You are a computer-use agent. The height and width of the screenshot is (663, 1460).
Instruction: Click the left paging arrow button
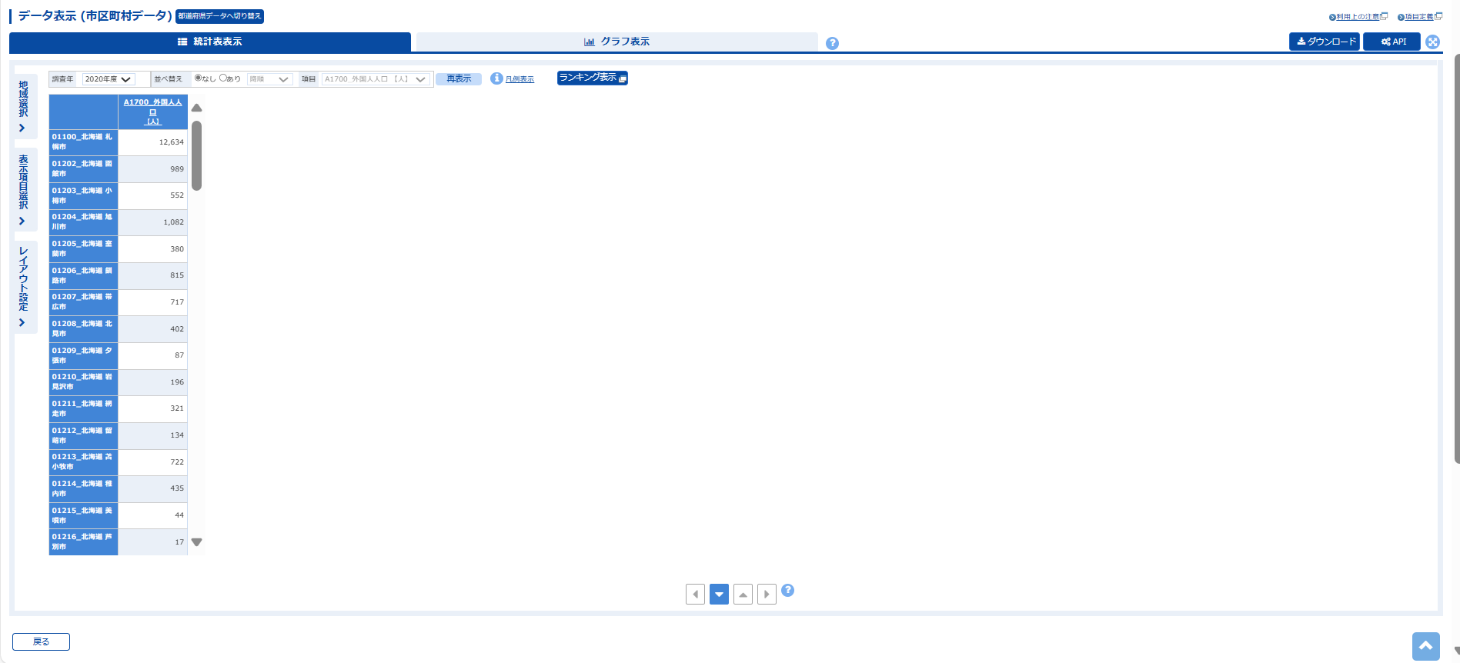[695, 595]
